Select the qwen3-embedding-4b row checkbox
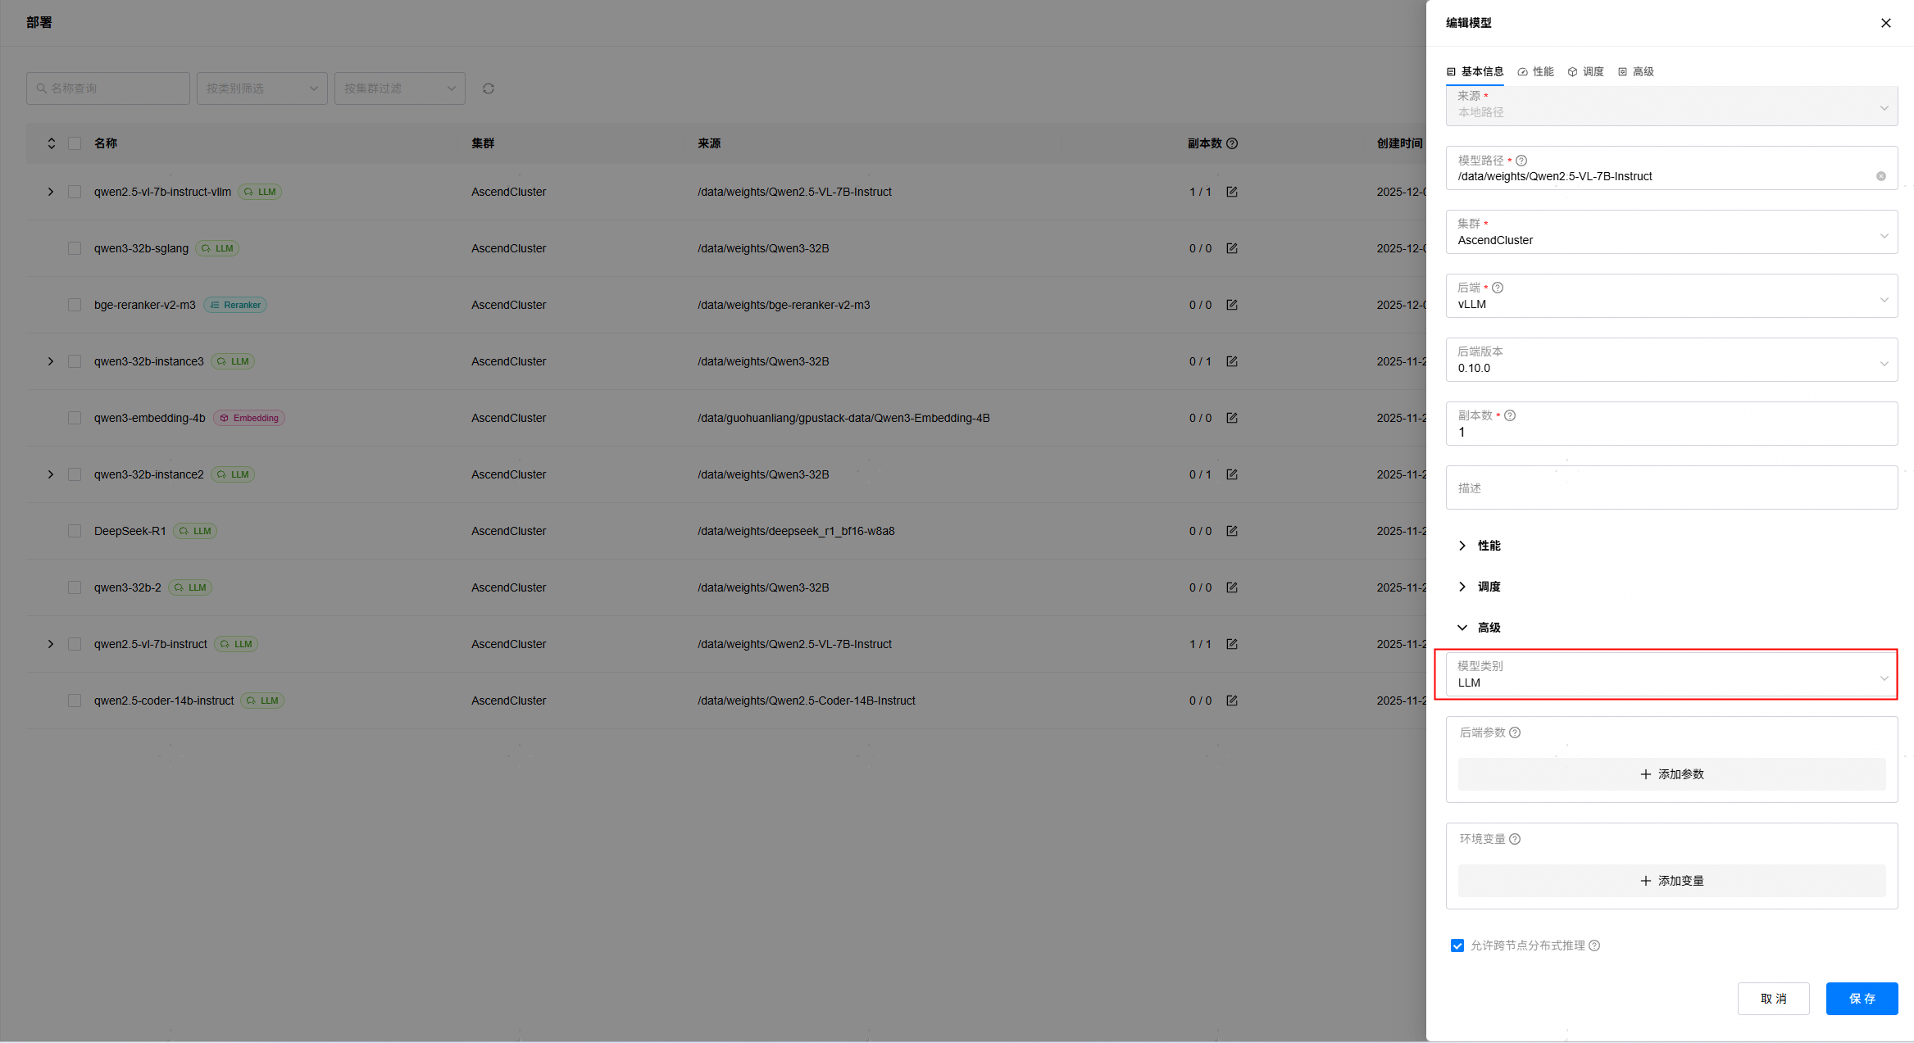Image resolution: width=1914 pixels, height=1043 pixels. 75,418
